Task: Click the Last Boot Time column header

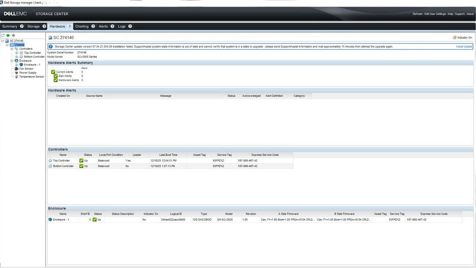Action: click(x=168, y=155)
